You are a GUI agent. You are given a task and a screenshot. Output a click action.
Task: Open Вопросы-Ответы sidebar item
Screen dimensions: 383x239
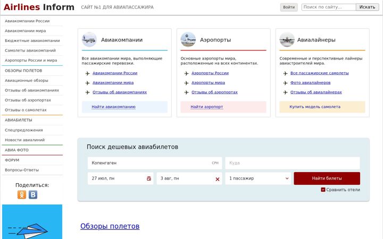pyautogui.click(x=32, y=170)
